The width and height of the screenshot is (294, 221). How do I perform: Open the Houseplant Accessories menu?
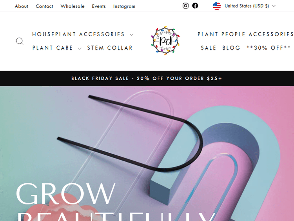(x=78, y=34)
